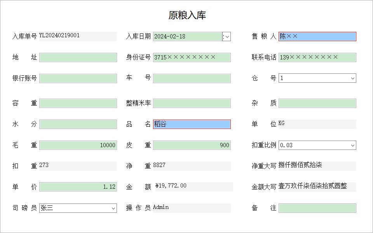
Task: Expand the 仓号 dropdown list
Action: click(352, 78)
